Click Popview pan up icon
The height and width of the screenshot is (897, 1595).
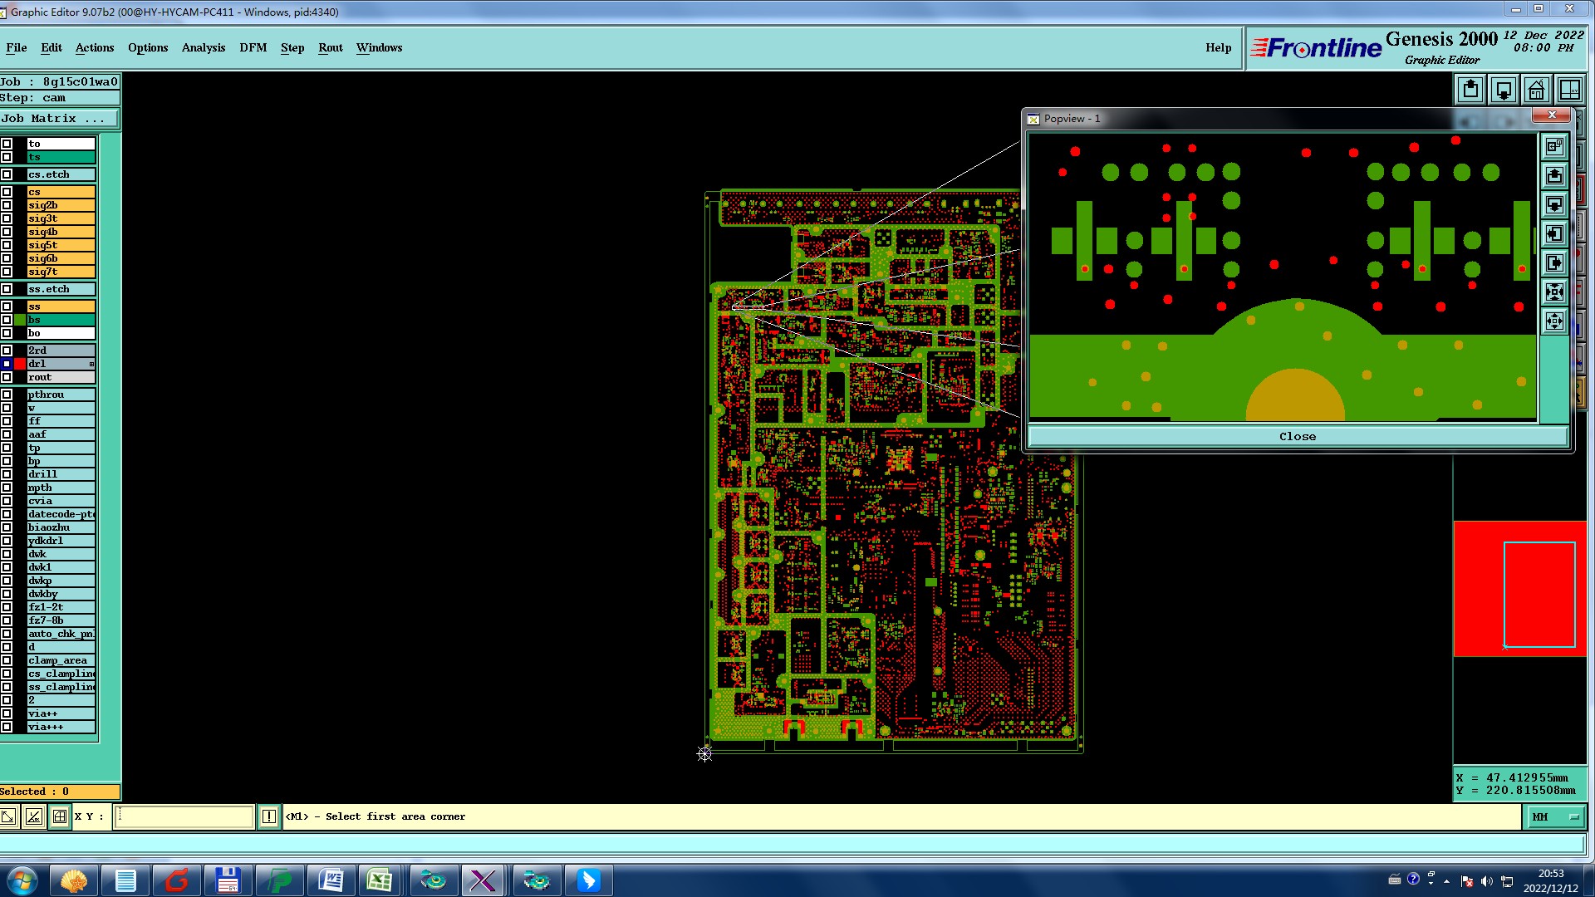click(1554, 175)
